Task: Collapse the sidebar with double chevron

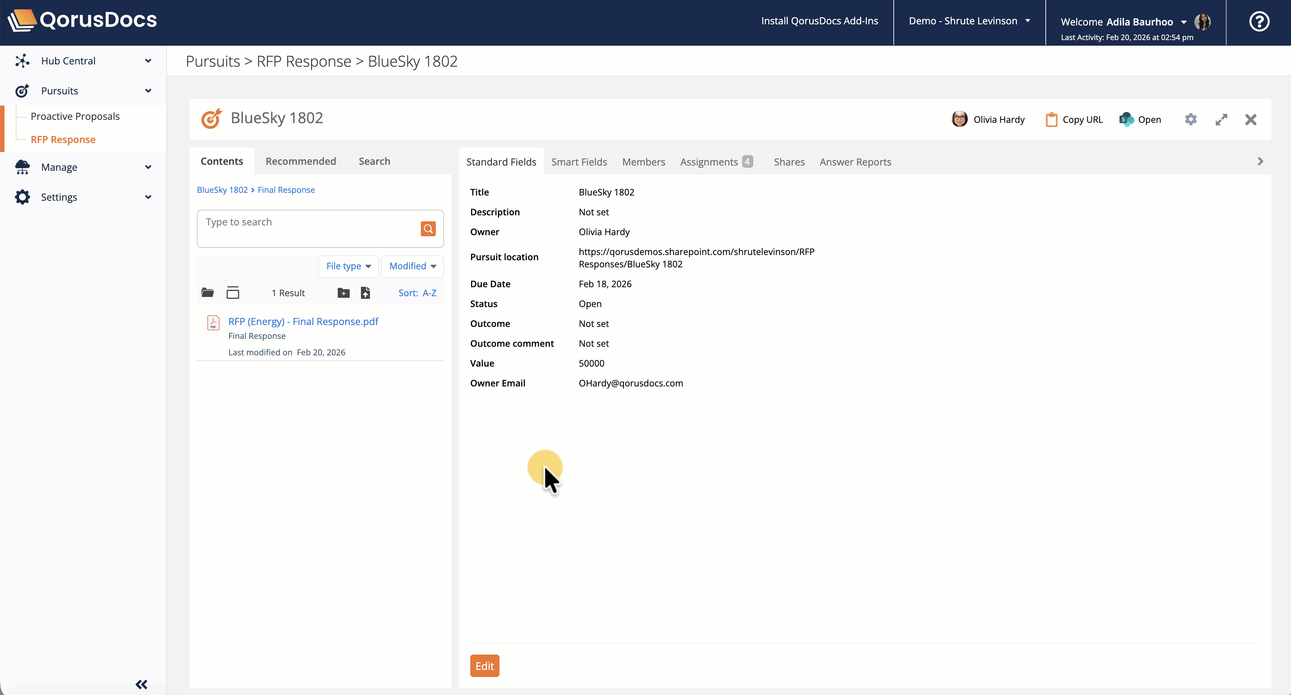Action: tap(141, 684)
